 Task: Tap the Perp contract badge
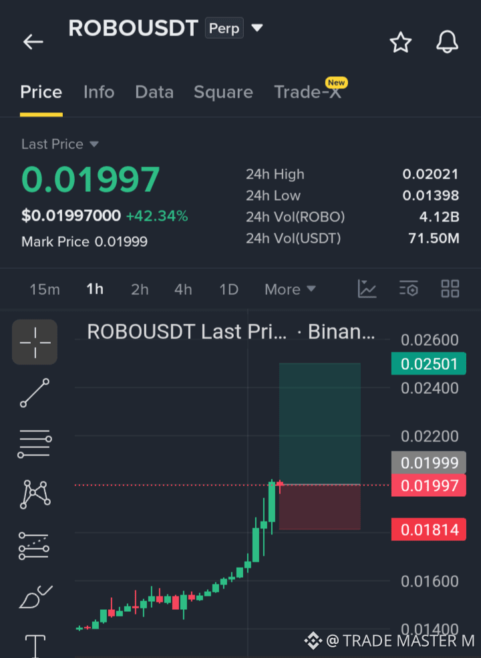pos(224,28)
